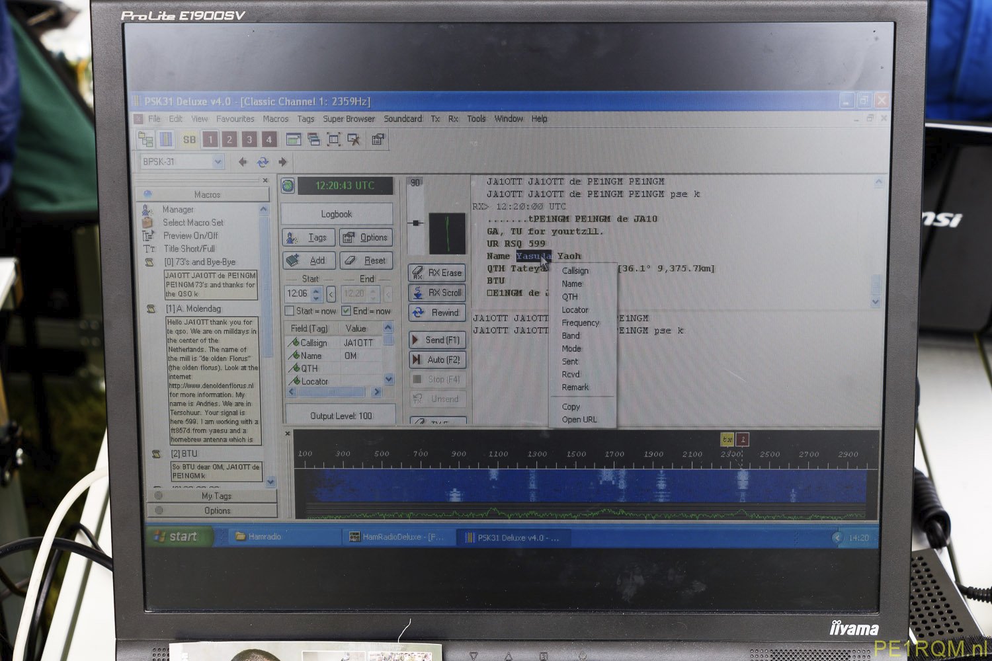Viewport: 992px width, 661px height.
Task: Run macro [2] BTU
Action: click(184, 454)
